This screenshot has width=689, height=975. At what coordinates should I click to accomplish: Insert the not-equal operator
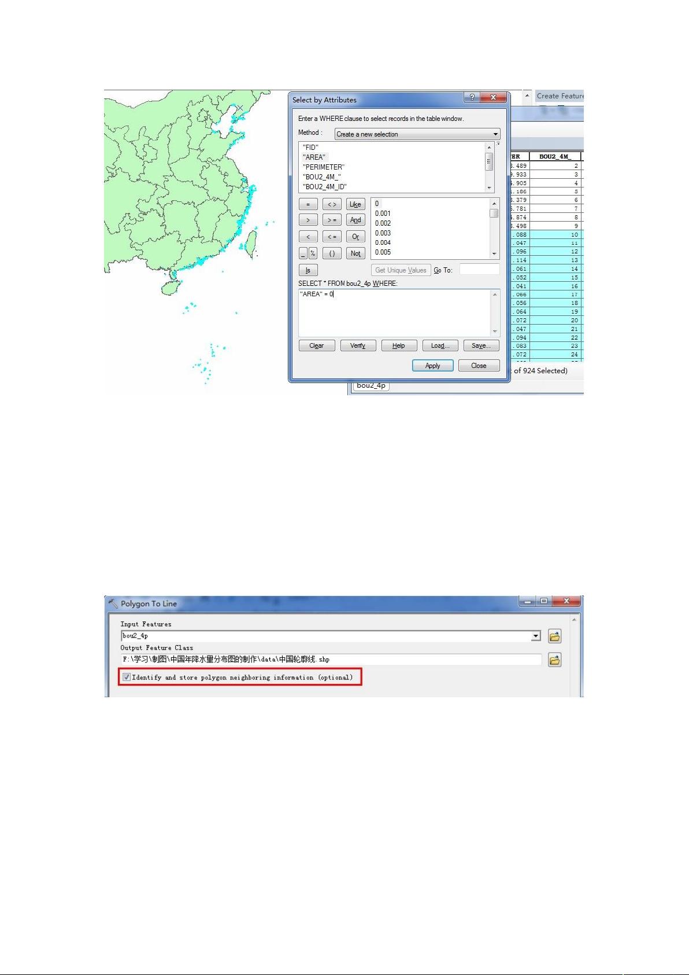pyautogui.click(x=332, y=204)
